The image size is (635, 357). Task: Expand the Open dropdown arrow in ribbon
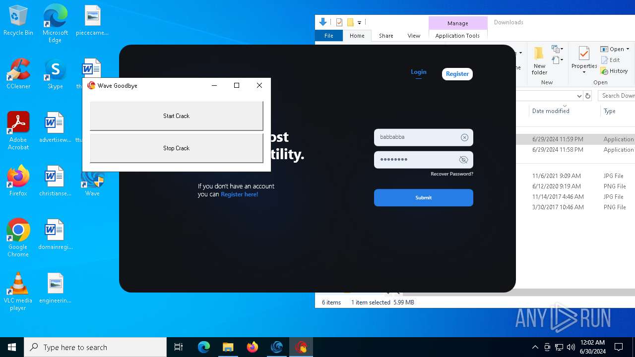click(x=628, y=49)
